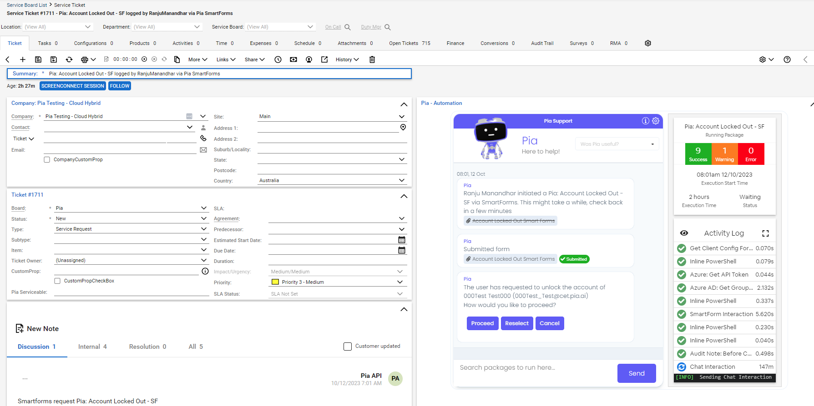Screen dimensions: 814x406
Task: Click the Reselect button
Action: [517, 323]
